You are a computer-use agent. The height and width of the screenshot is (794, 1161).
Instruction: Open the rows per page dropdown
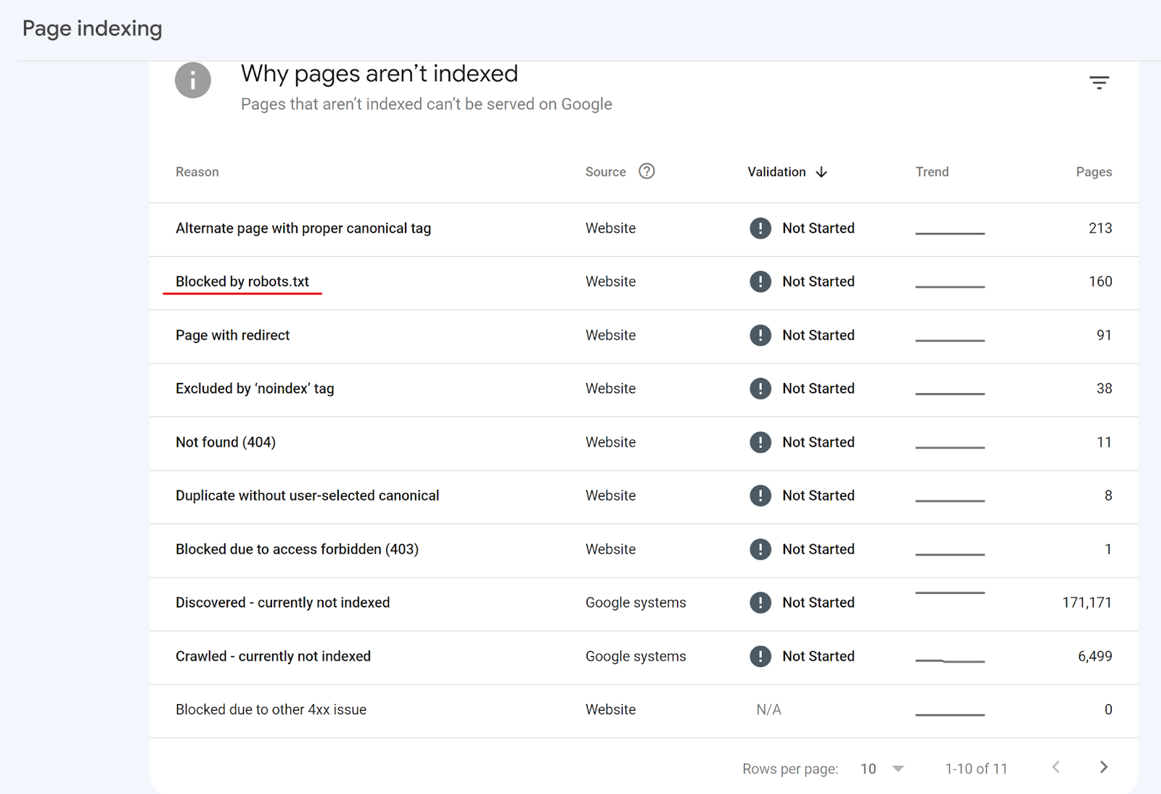point(882,769)
